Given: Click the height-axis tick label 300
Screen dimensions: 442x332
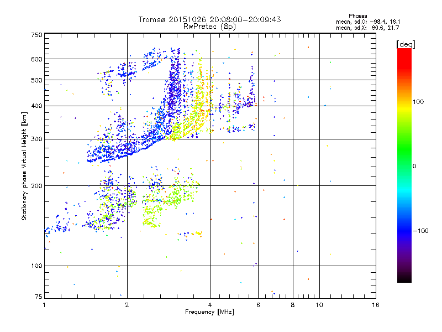Looking at the screenshot, I should pos(37,139).
